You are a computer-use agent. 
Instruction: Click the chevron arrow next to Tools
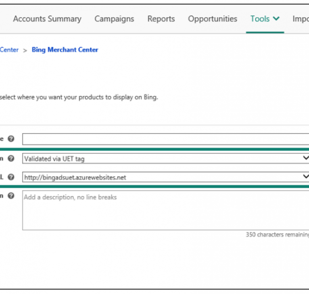pos(276,19)
